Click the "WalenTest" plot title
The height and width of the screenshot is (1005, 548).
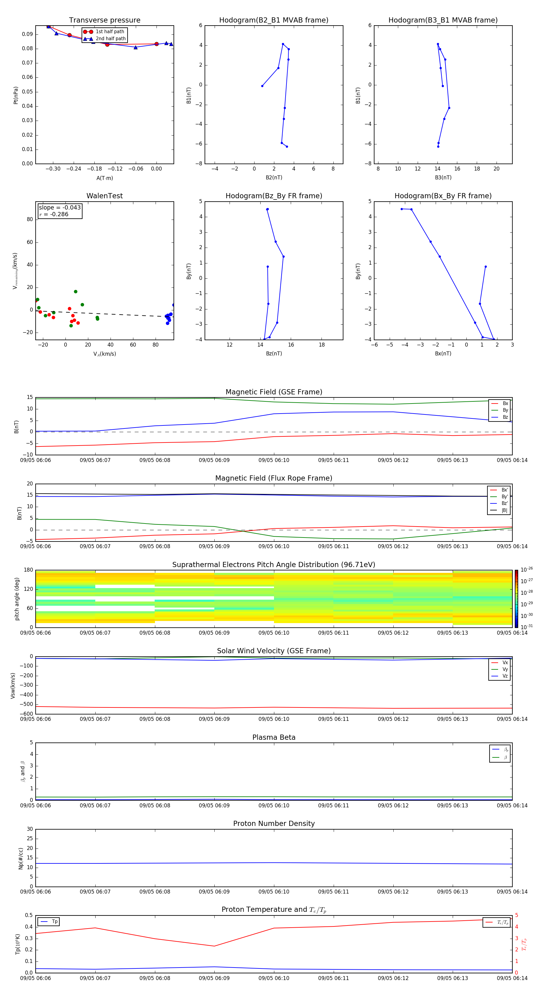tap(104, 196)
